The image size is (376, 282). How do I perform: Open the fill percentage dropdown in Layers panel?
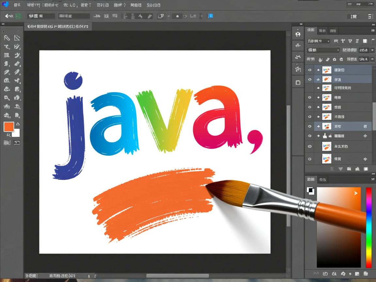(x=372, y=59)
